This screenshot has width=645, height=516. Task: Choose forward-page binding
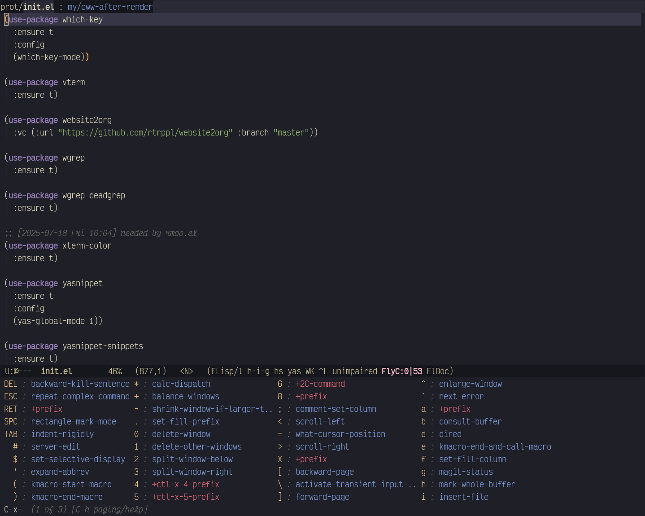322,497
